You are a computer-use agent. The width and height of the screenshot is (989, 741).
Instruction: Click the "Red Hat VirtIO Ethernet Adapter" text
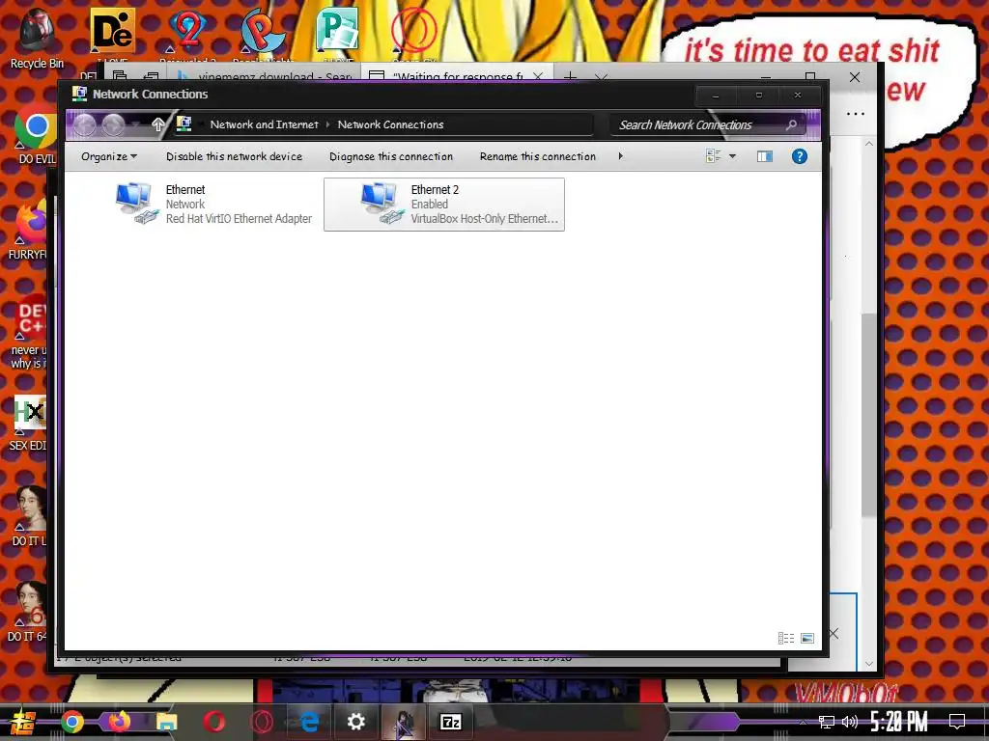tap(240, 219)
